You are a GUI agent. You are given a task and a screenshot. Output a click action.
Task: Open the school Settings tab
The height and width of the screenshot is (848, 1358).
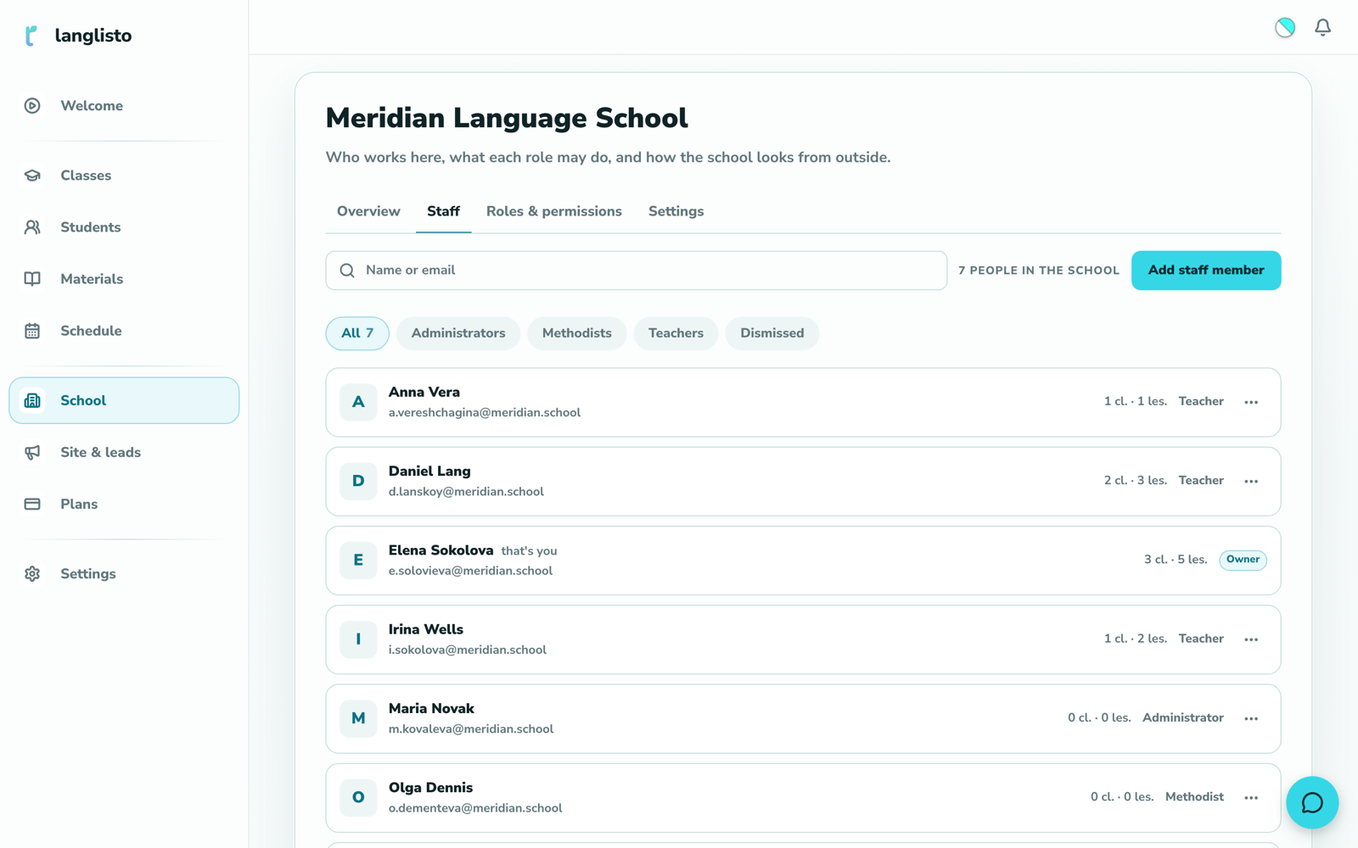pyautogui.click(x=676, y=211)
